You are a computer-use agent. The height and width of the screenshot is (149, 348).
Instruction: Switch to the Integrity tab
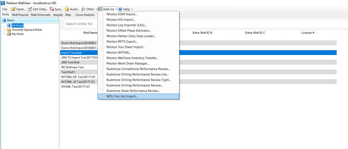pyautogui.click(x=58, y=15)
